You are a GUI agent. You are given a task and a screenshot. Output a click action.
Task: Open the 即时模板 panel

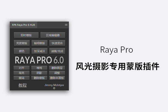[x=26, y=35]
